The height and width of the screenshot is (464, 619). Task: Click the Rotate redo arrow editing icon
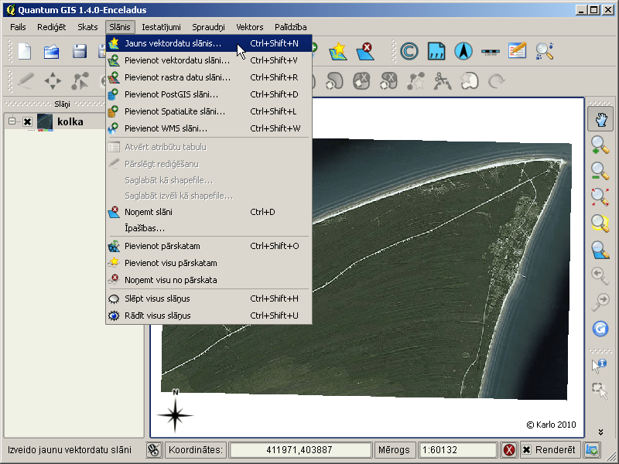496,81
